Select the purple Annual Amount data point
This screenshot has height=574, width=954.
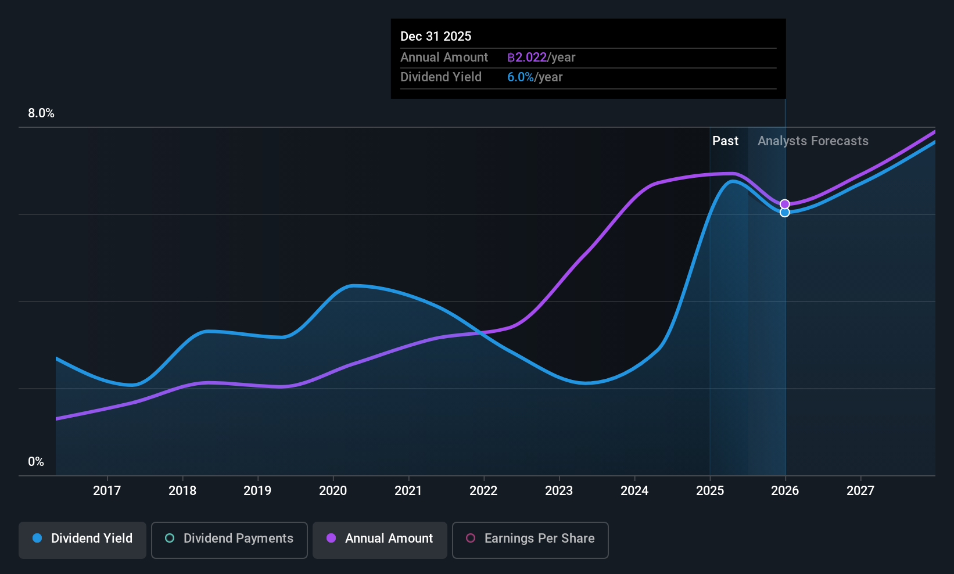coord(785,204)
